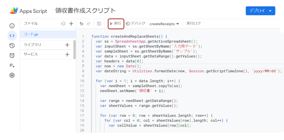Click the Save project floppy disk icon
284x140 pixels.
click(99, 24)
